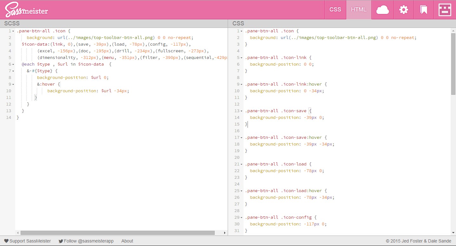This screenshot has width=456, height=246.
Task: Open Support SassMeister link
Action: click(30, 241)
